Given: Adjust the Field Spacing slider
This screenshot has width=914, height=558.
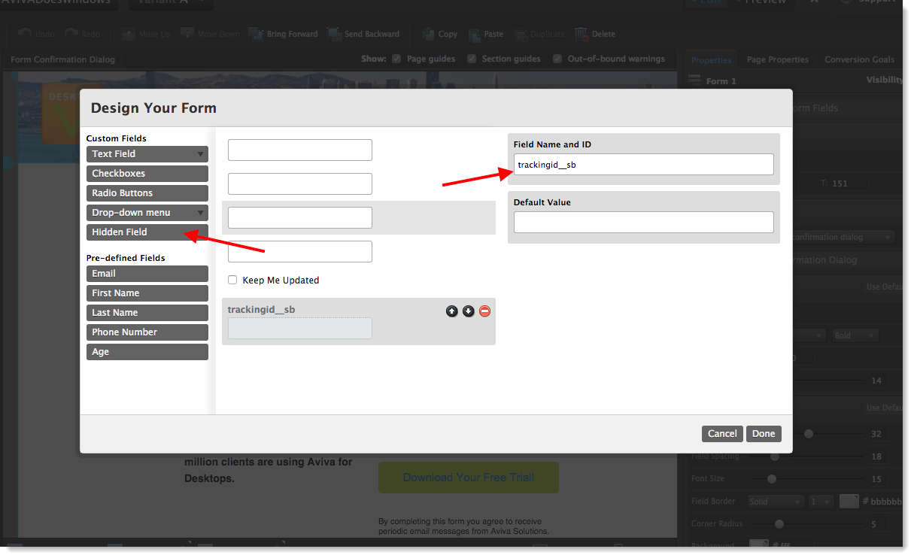Looking at the screenshot, I should coord(774,456).
